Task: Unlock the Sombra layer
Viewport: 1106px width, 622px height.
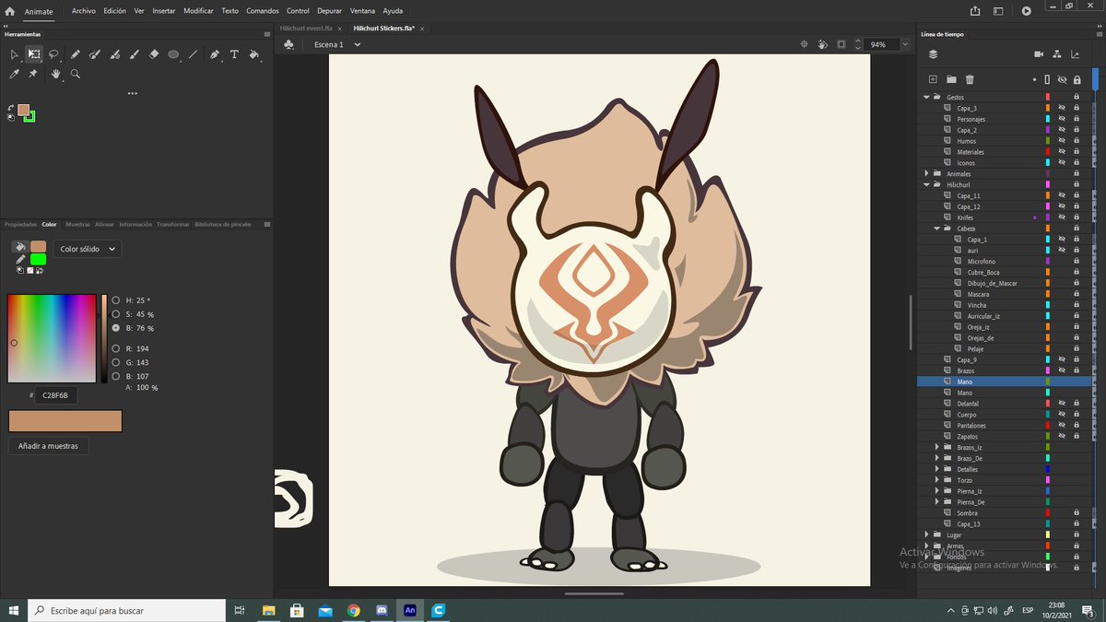Action: (x=1077, y=513)
